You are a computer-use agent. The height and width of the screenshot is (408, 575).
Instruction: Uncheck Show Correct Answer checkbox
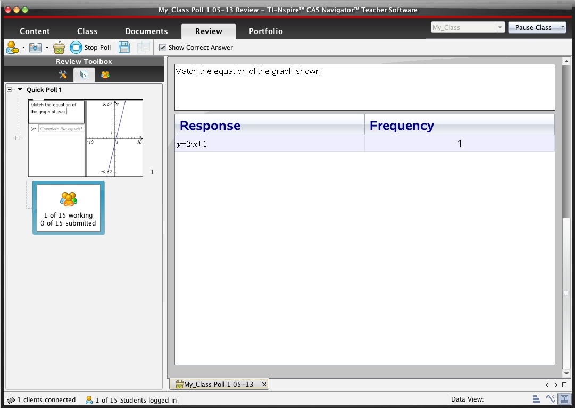coord(163,47)
